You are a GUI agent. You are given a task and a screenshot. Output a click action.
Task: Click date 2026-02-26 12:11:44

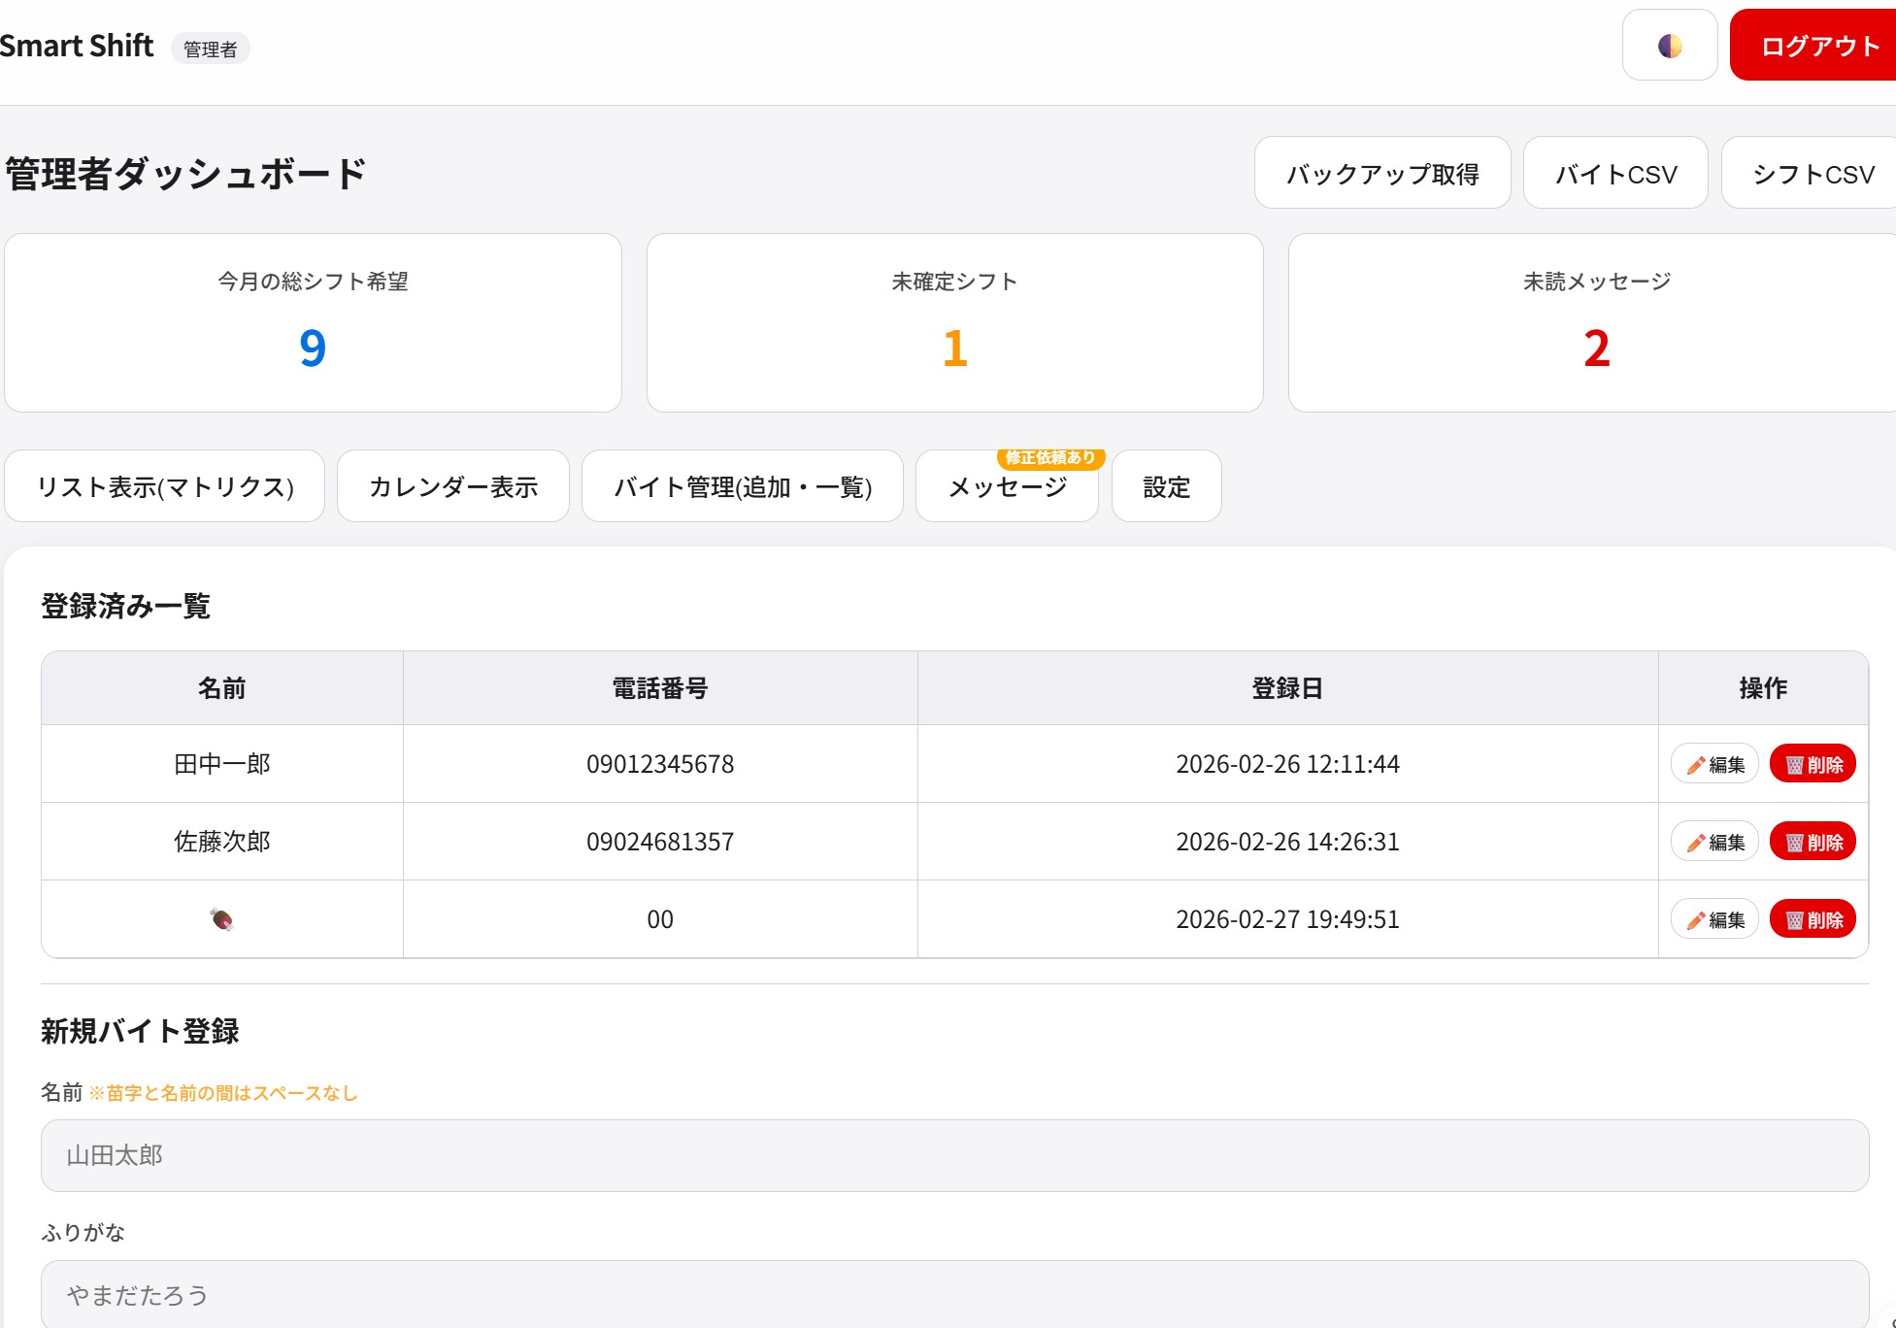point(1287,764)
